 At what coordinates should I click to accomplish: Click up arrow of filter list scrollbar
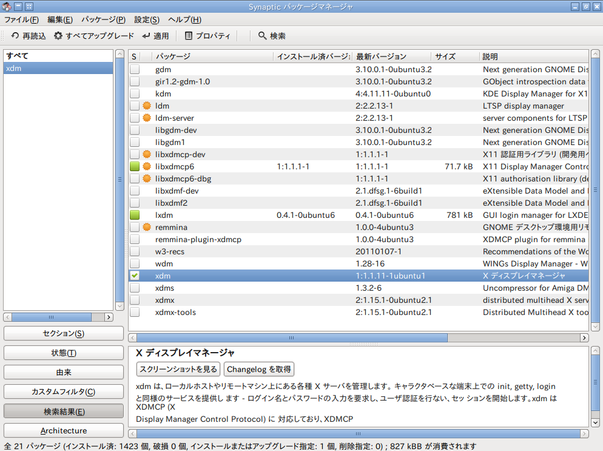120,53
